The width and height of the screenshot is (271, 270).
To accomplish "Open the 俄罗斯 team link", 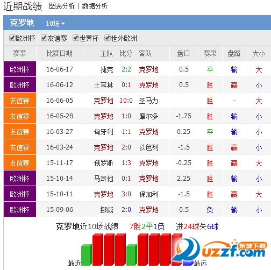I will pyautogui.click(x=104, y=163).
